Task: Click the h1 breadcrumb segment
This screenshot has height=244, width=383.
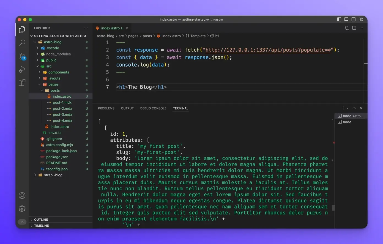Action: pos(215,36)
